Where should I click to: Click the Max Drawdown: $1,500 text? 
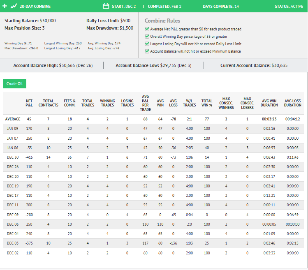[110, 28]
